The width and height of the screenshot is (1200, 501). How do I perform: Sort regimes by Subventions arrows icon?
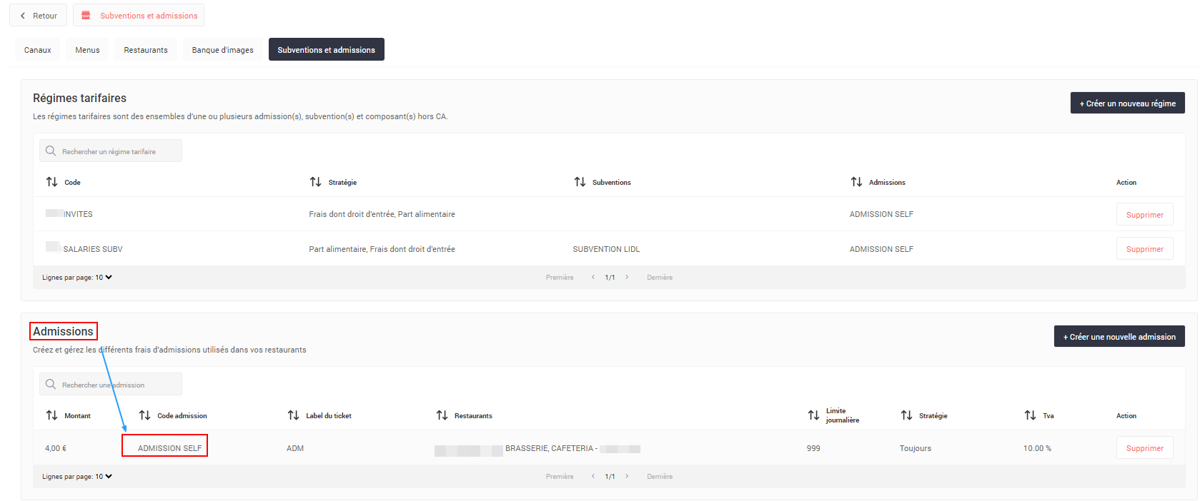tap(580, 182)
